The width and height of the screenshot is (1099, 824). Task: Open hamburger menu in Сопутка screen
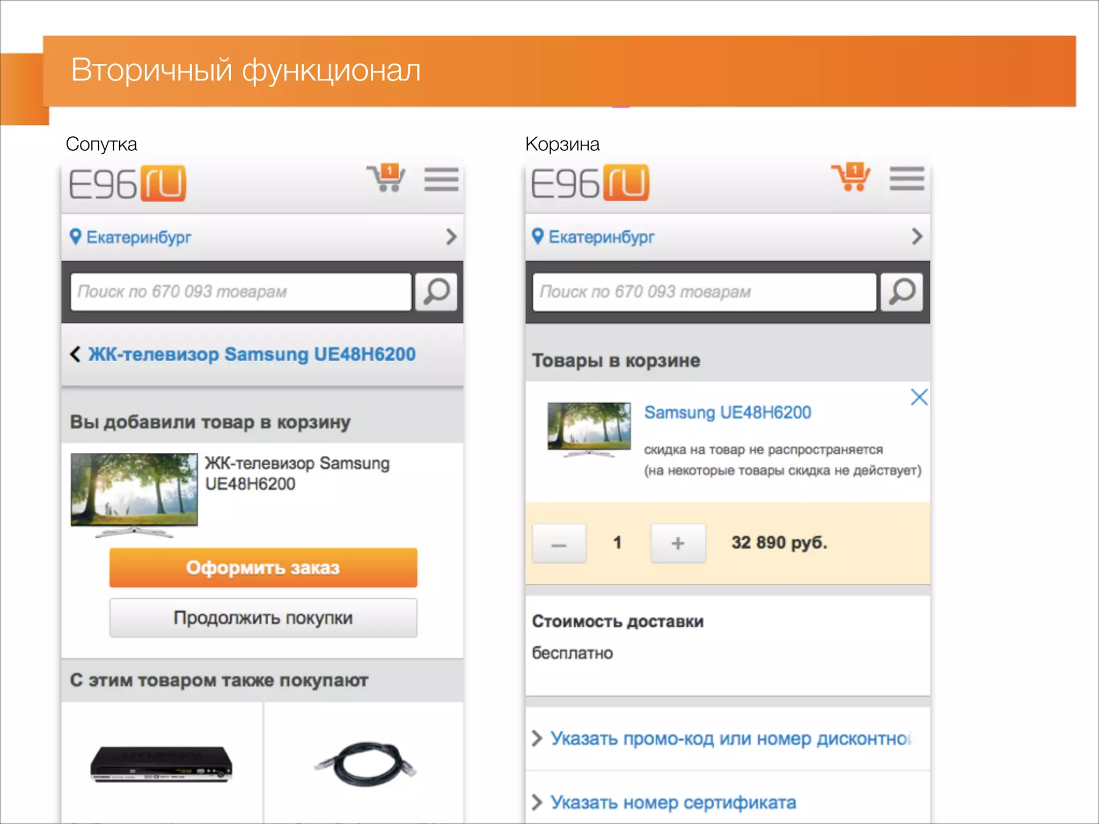pos(441,179)
